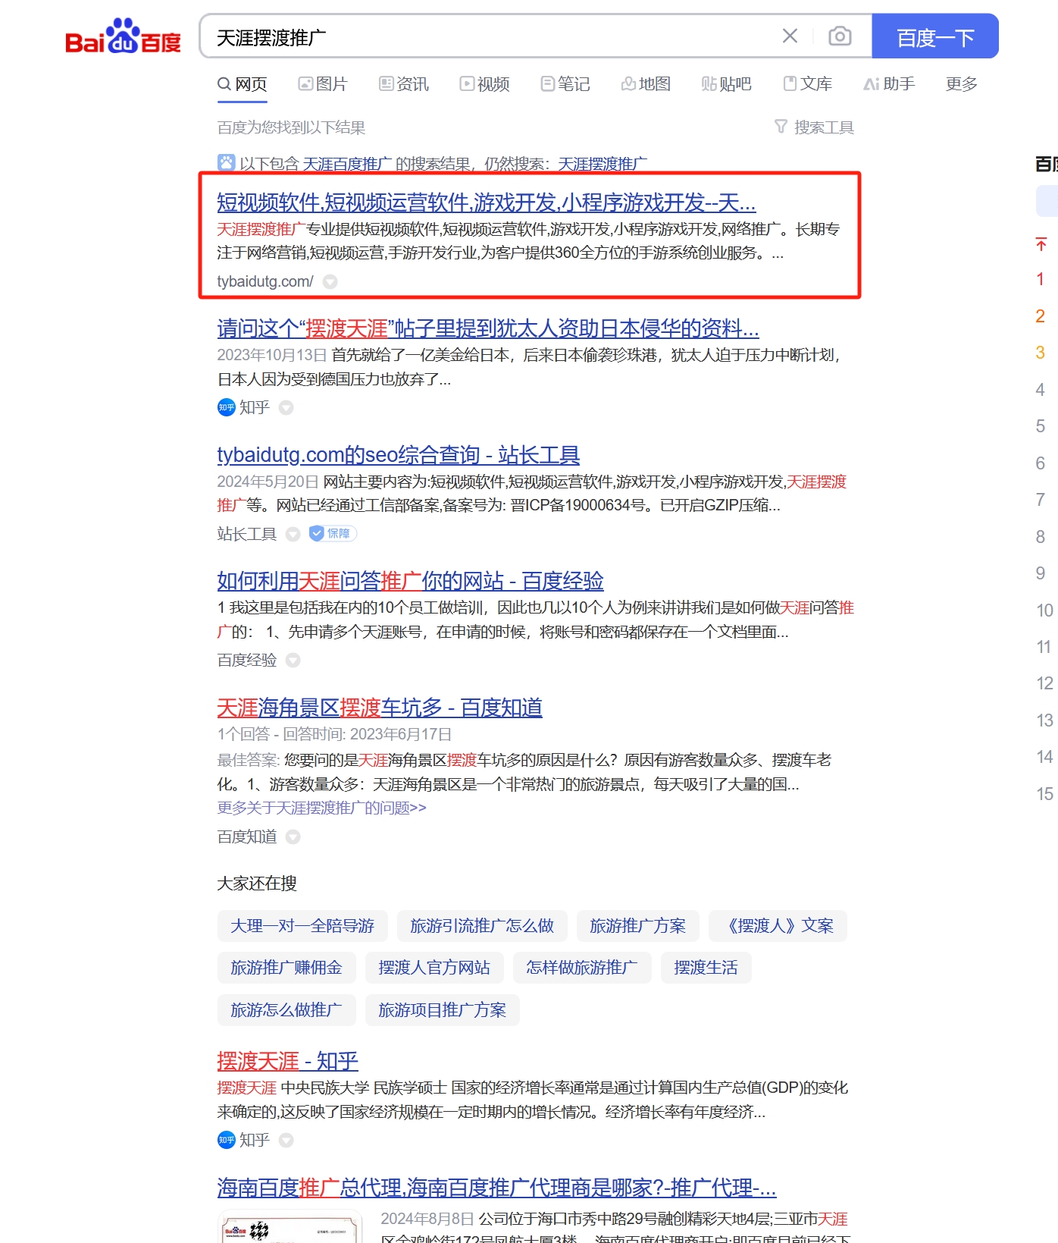
Task: Select related search 旅游项目推广方案
Action: [x=443, y=1010]
